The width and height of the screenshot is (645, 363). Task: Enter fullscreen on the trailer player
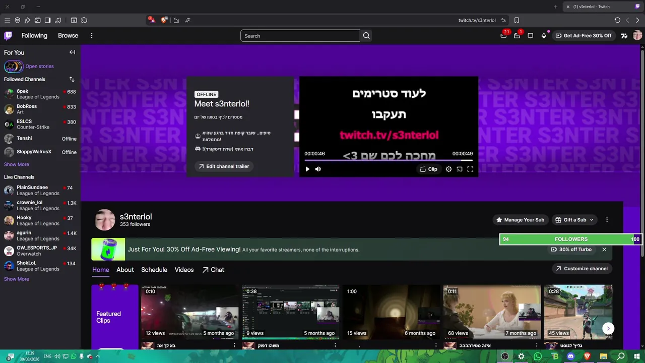click(x=470, y=169)
